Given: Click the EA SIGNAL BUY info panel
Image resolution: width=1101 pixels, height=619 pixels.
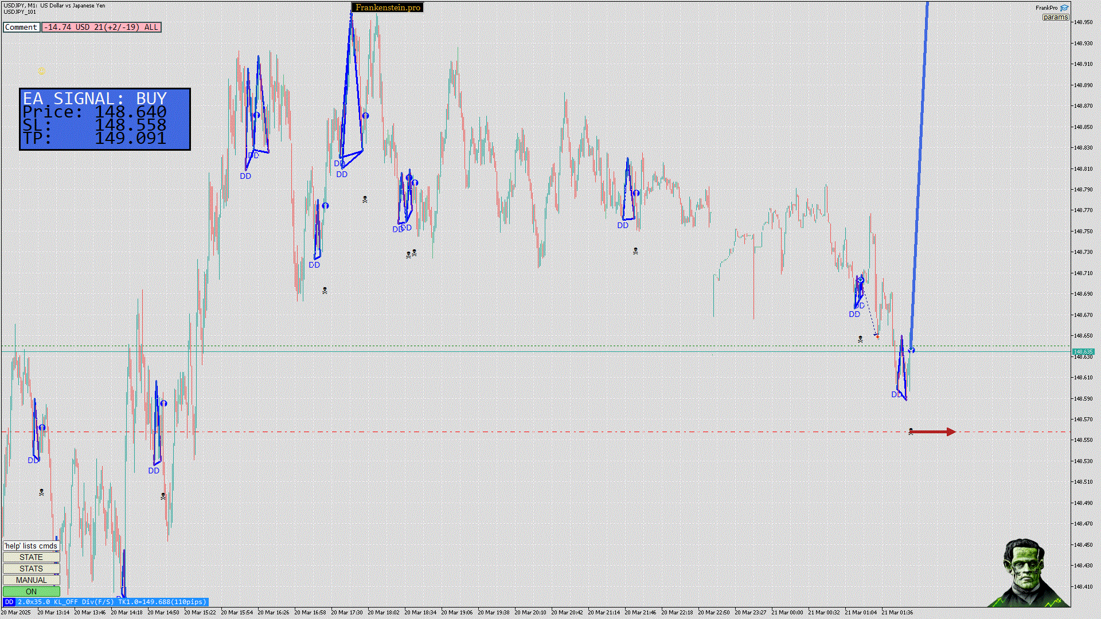Looking at the screenshot, I should click(x=105, y=119).
